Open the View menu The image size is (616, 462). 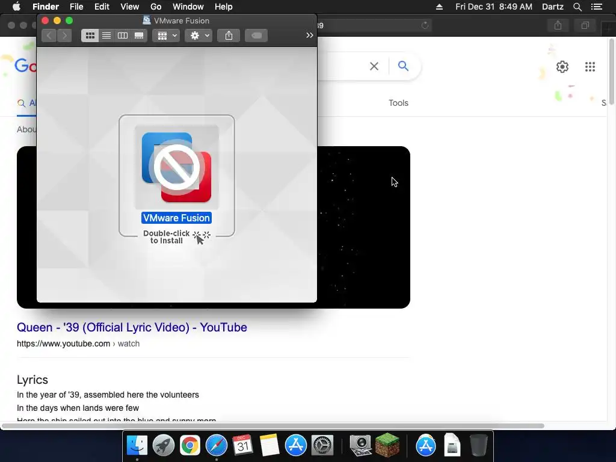pos(130,7)
